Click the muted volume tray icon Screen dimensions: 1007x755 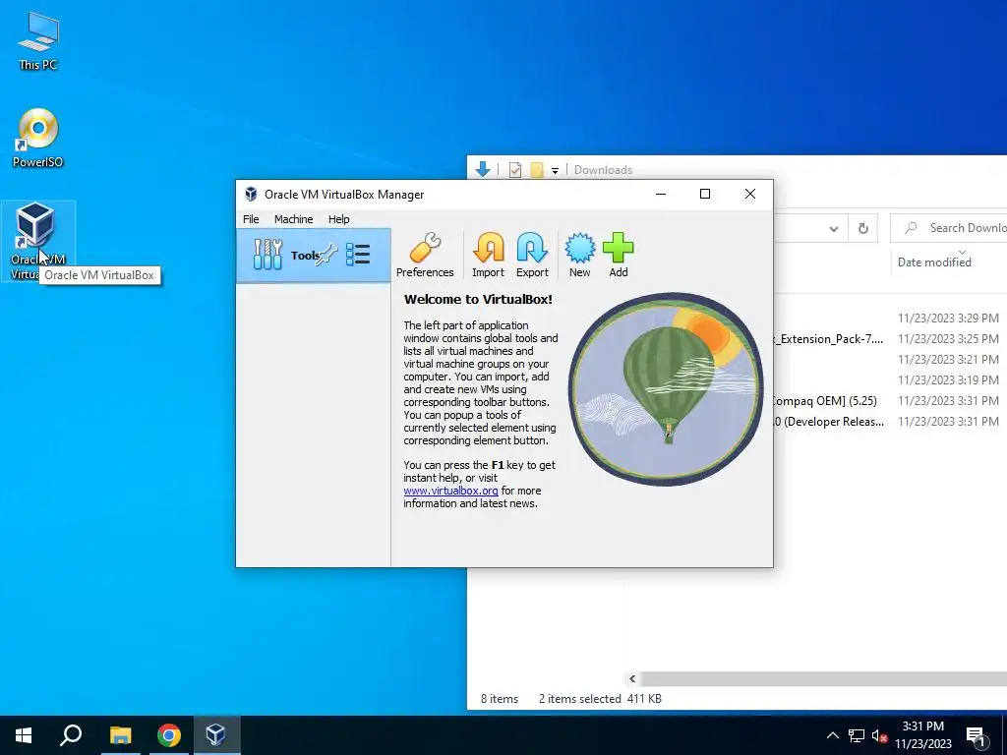879,735
